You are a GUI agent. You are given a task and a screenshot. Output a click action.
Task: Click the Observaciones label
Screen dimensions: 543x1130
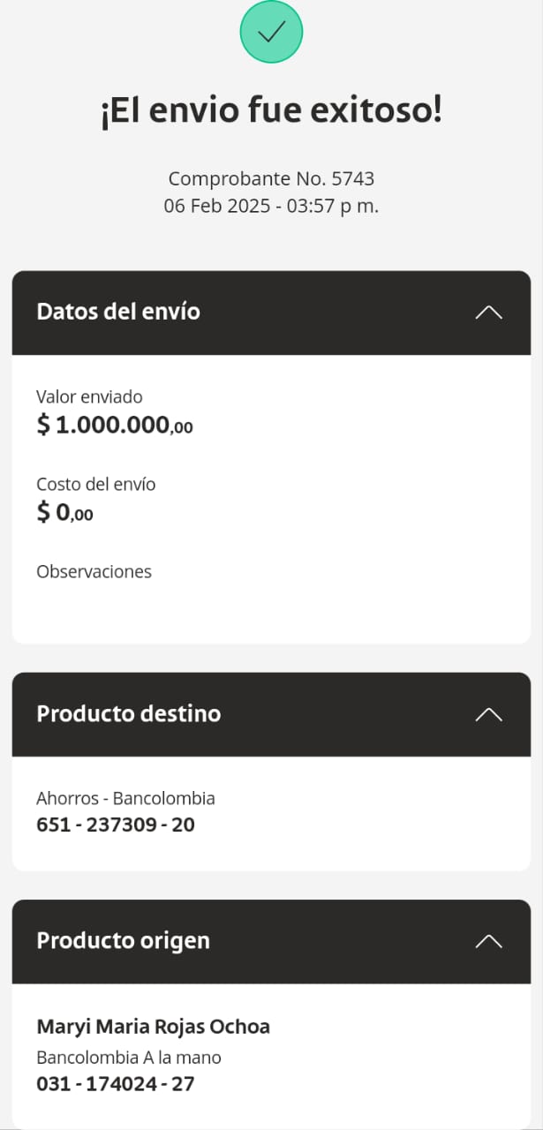coord(94,571)
